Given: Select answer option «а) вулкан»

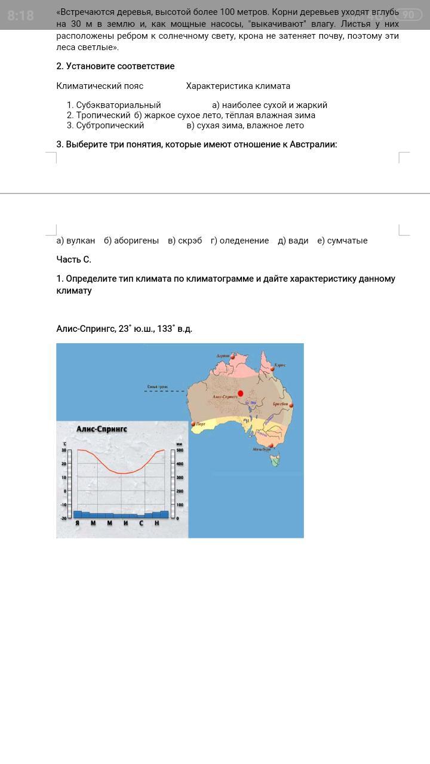Looking at the screenshot, I should (x=76, y=241).
